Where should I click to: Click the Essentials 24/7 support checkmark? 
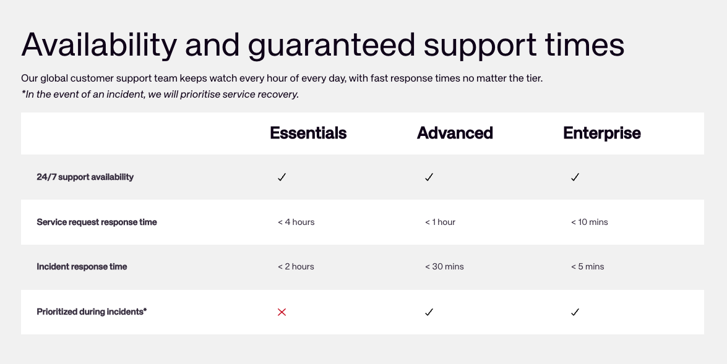tap(282, 177)
